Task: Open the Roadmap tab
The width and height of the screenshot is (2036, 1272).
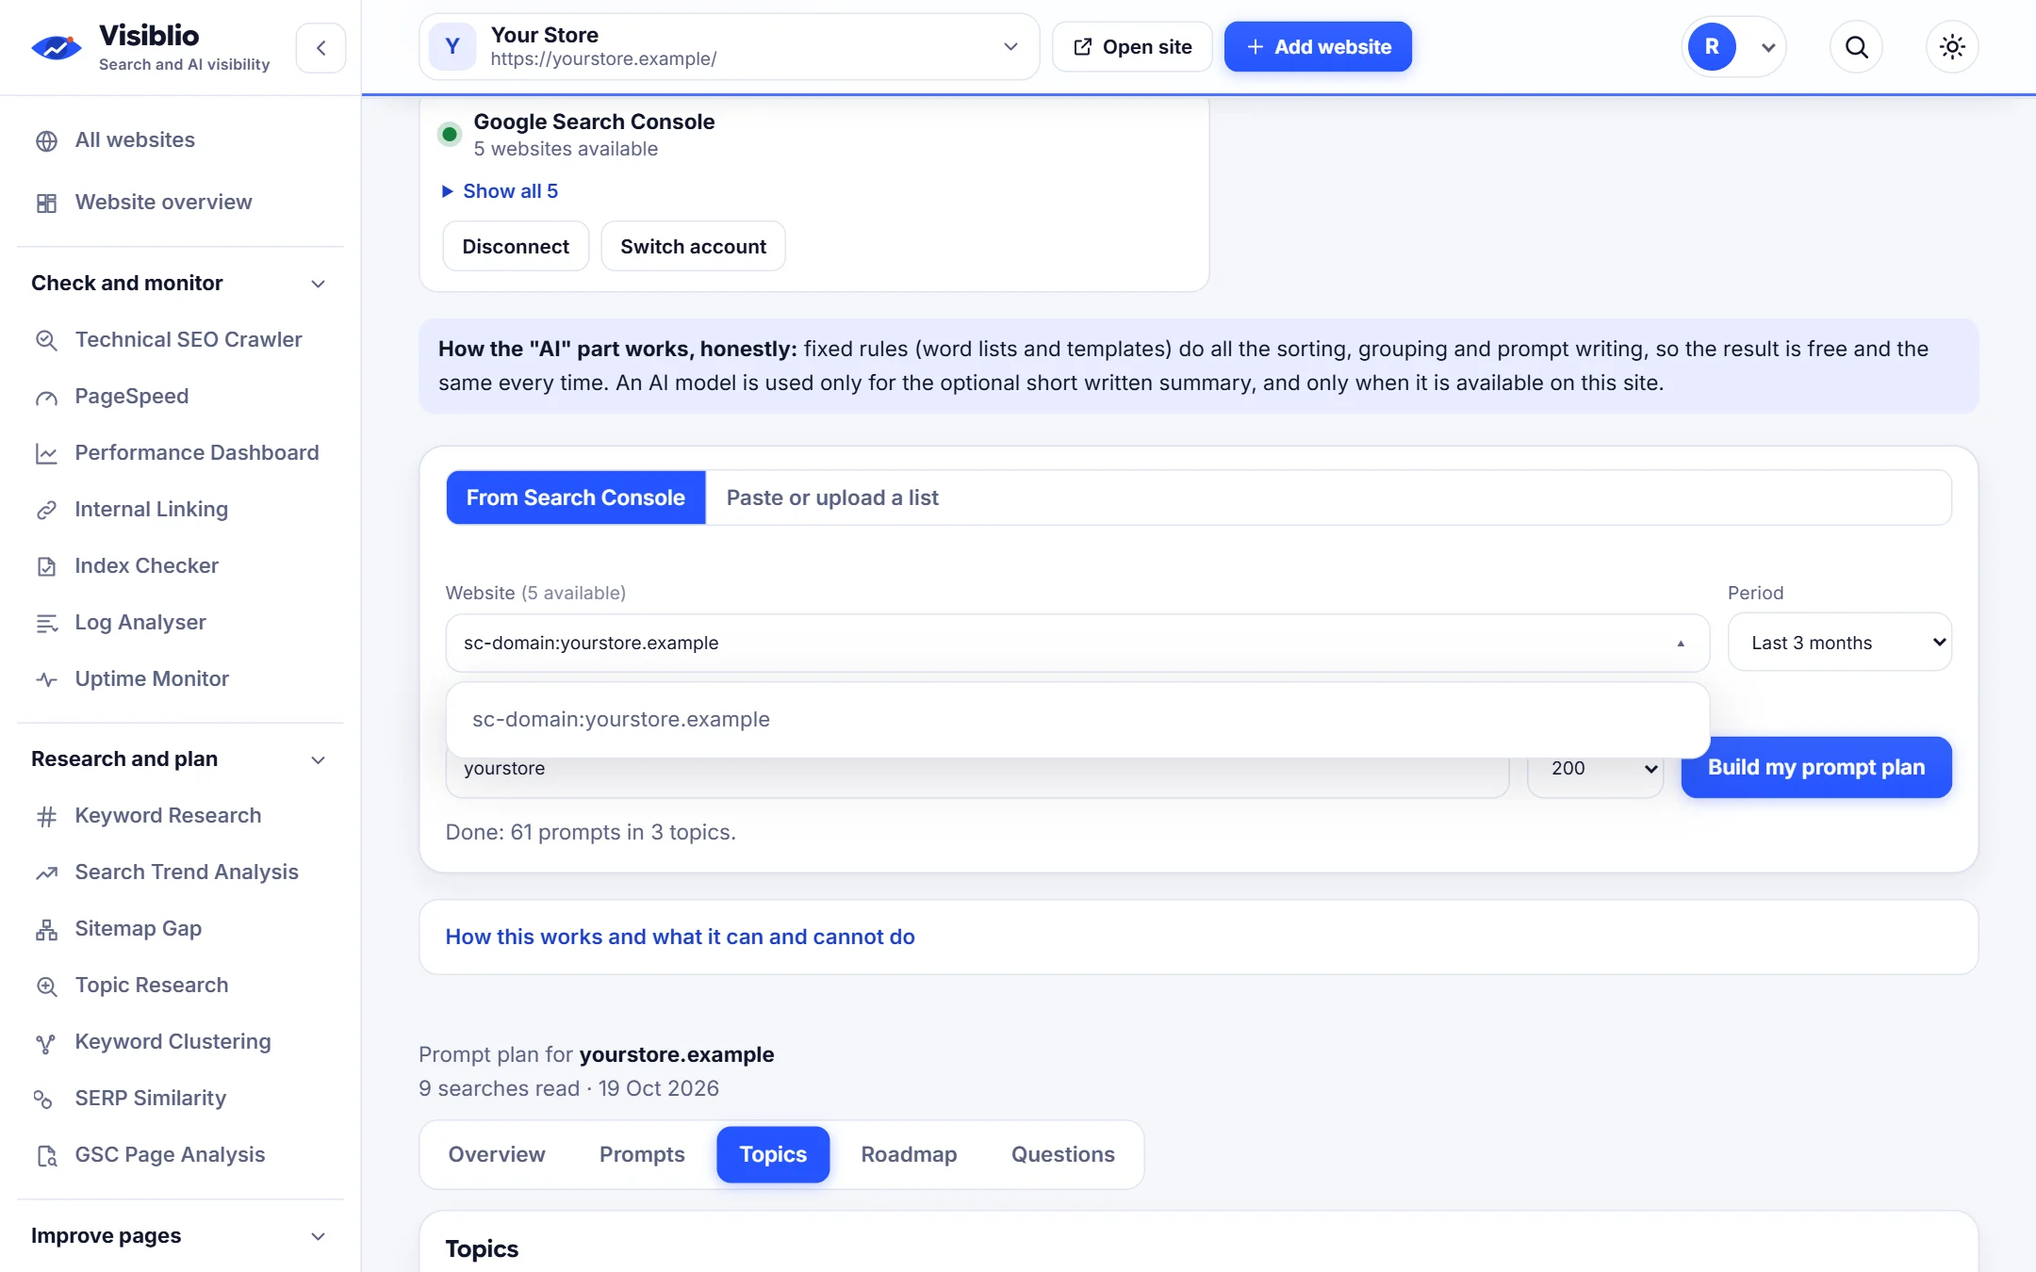Action: click(x=909, y=1154)
